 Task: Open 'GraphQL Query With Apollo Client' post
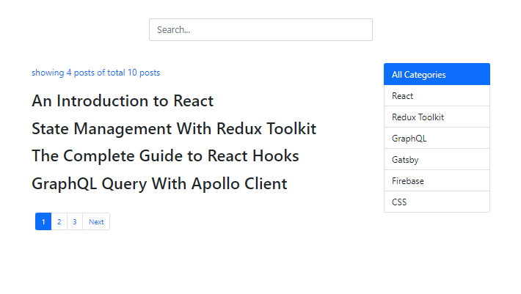click(159, 184)
